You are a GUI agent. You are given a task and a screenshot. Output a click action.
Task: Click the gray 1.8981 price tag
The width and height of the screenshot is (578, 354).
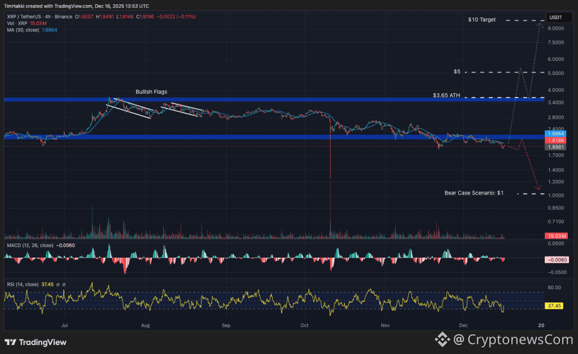[555, 147]
